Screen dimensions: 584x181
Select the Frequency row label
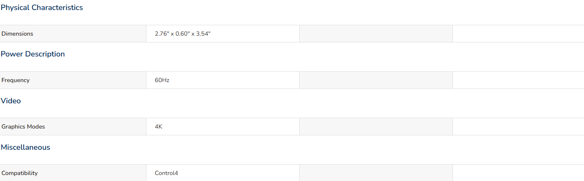[x=15, y=80]
